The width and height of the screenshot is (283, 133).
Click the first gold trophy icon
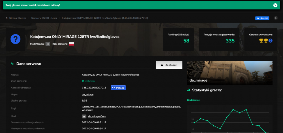pos(261,41)
